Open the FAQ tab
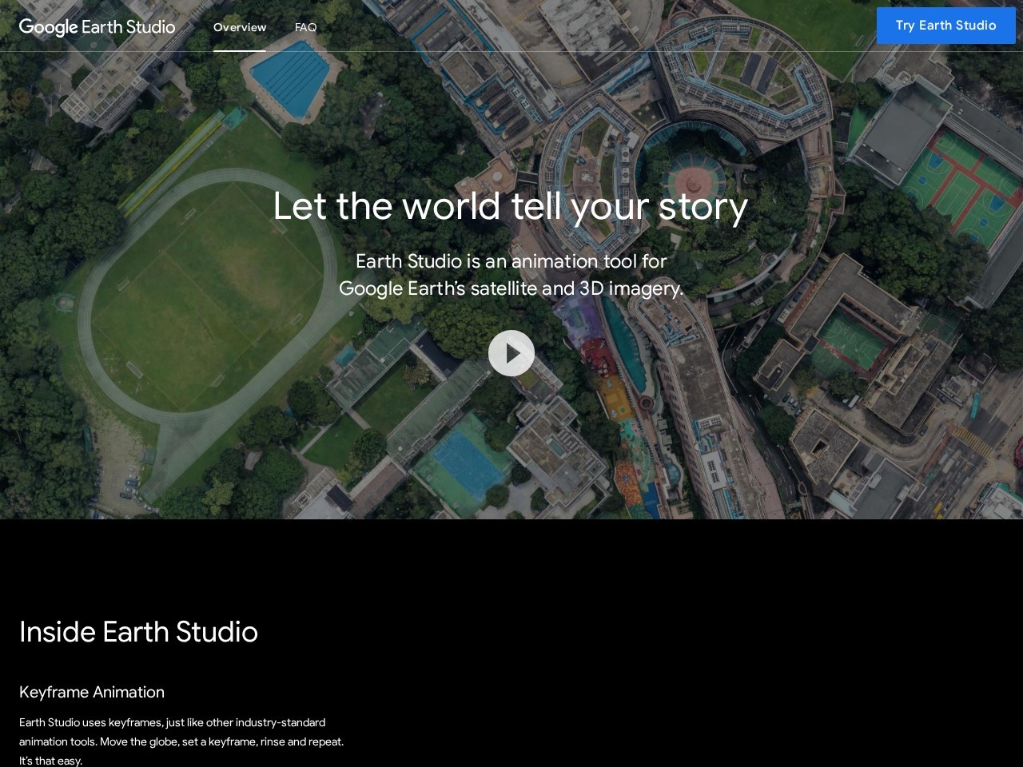The width and height of the screenshot is (1023, 767). (x=305, y=27)
